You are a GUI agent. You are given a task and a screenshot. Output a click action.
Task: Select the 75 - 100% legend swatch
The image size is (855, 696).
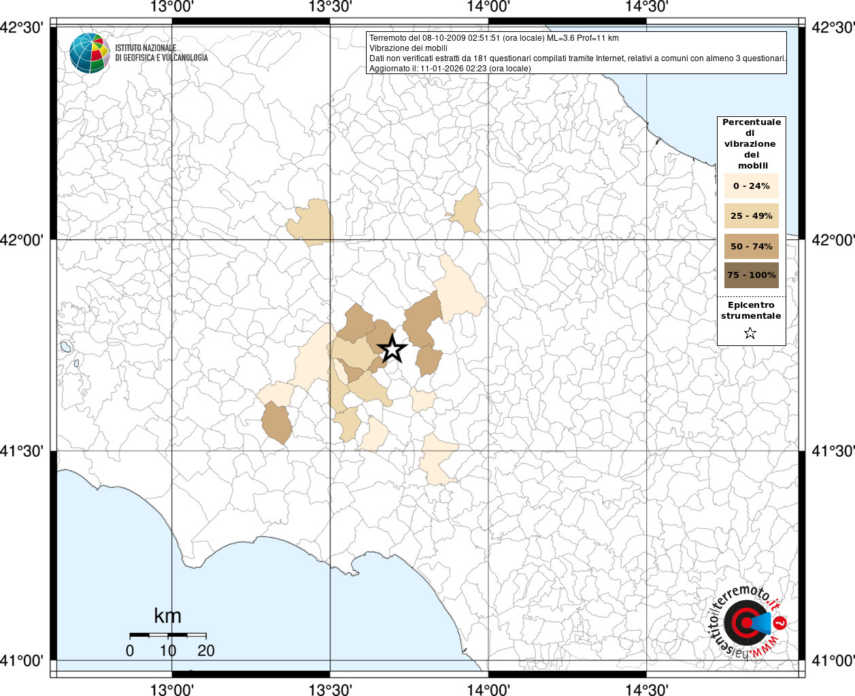point(752,275)
